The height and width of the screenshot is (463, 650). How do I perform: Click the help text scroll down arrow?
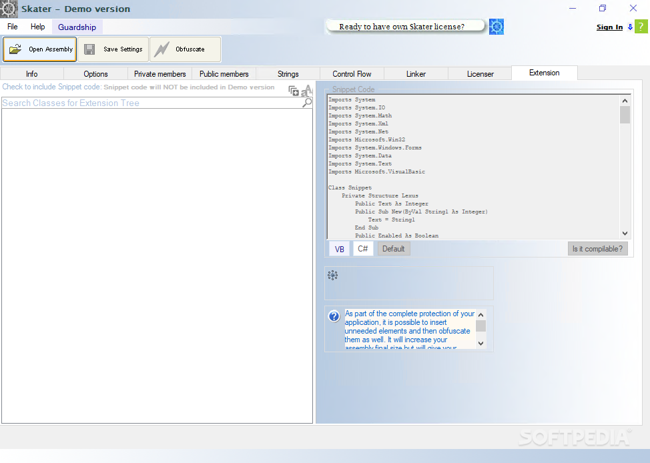480,343
